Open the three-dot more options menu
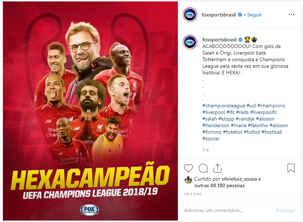303x222 pixels. pyautogui.click(x=291, y=15)
